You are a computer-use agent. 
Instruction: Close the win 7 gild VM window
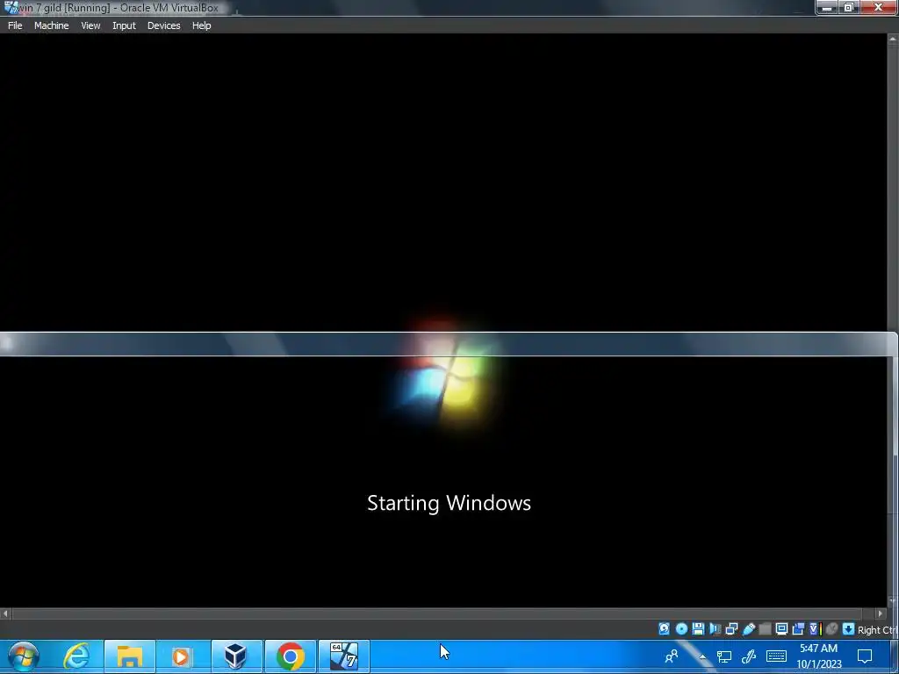878,7
